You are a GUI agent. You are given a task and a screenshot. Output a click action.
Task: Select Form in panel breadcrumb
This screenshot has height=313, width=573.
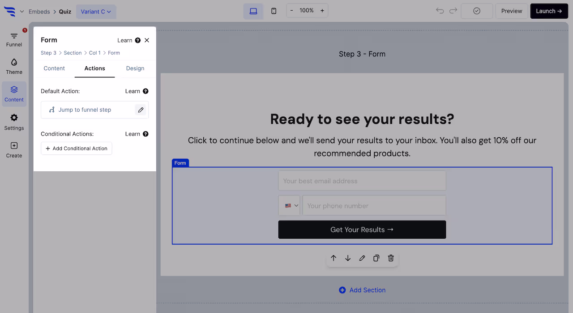[114, 53]
